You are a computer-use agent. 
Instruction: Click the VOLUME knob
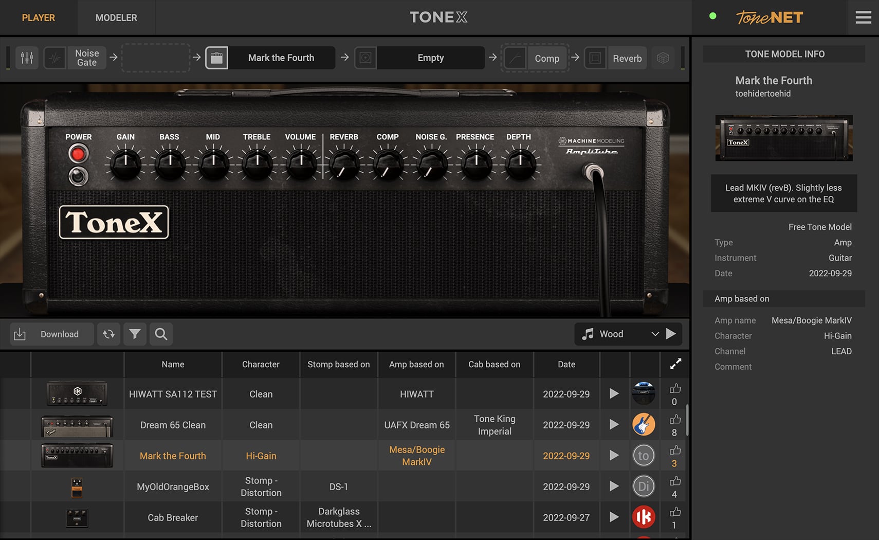click(x=301, y=164)
